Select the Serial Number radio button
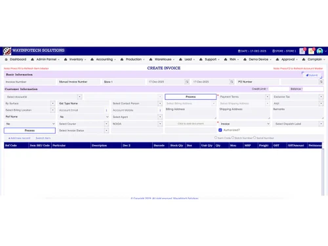The image size is (328, 246). [255, 138]
